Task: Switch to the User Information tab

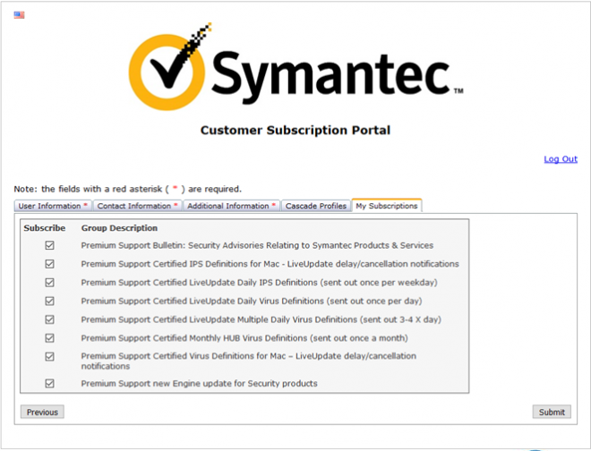Action: pyautogui.click(x=53, y=206)
